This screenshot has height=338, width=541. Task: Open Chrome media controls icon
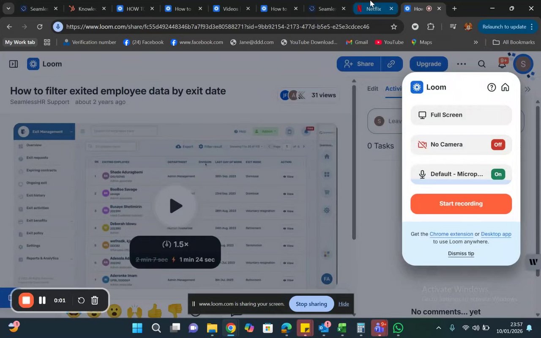[x=453, y=27]
